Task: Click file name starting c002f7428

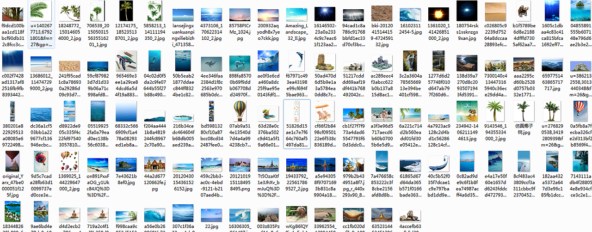Action: tap(13, 85)
